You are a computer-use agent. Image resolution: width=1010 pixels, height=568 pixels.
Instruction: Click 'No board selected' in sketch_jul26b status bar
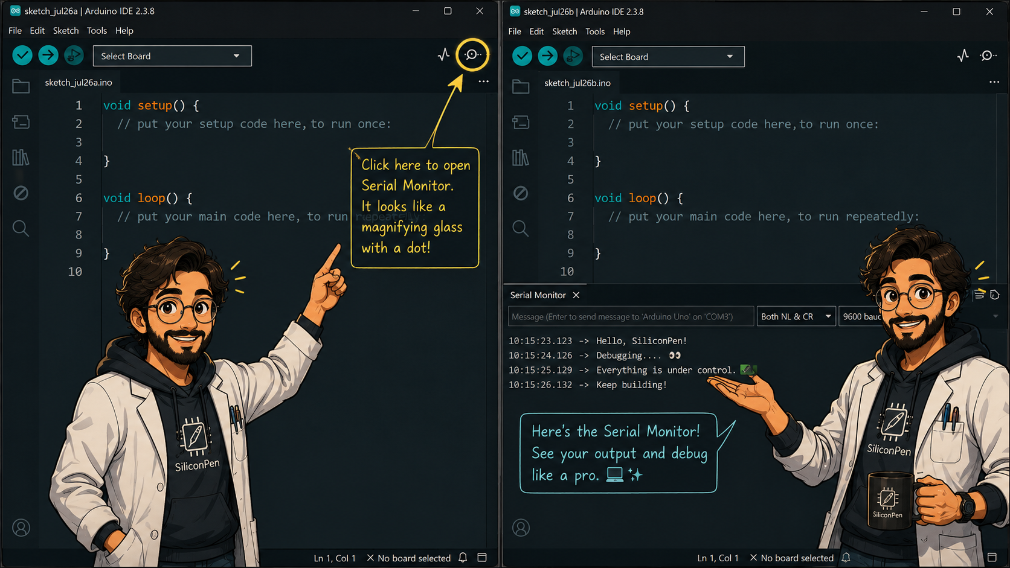(x=792, y=558)
